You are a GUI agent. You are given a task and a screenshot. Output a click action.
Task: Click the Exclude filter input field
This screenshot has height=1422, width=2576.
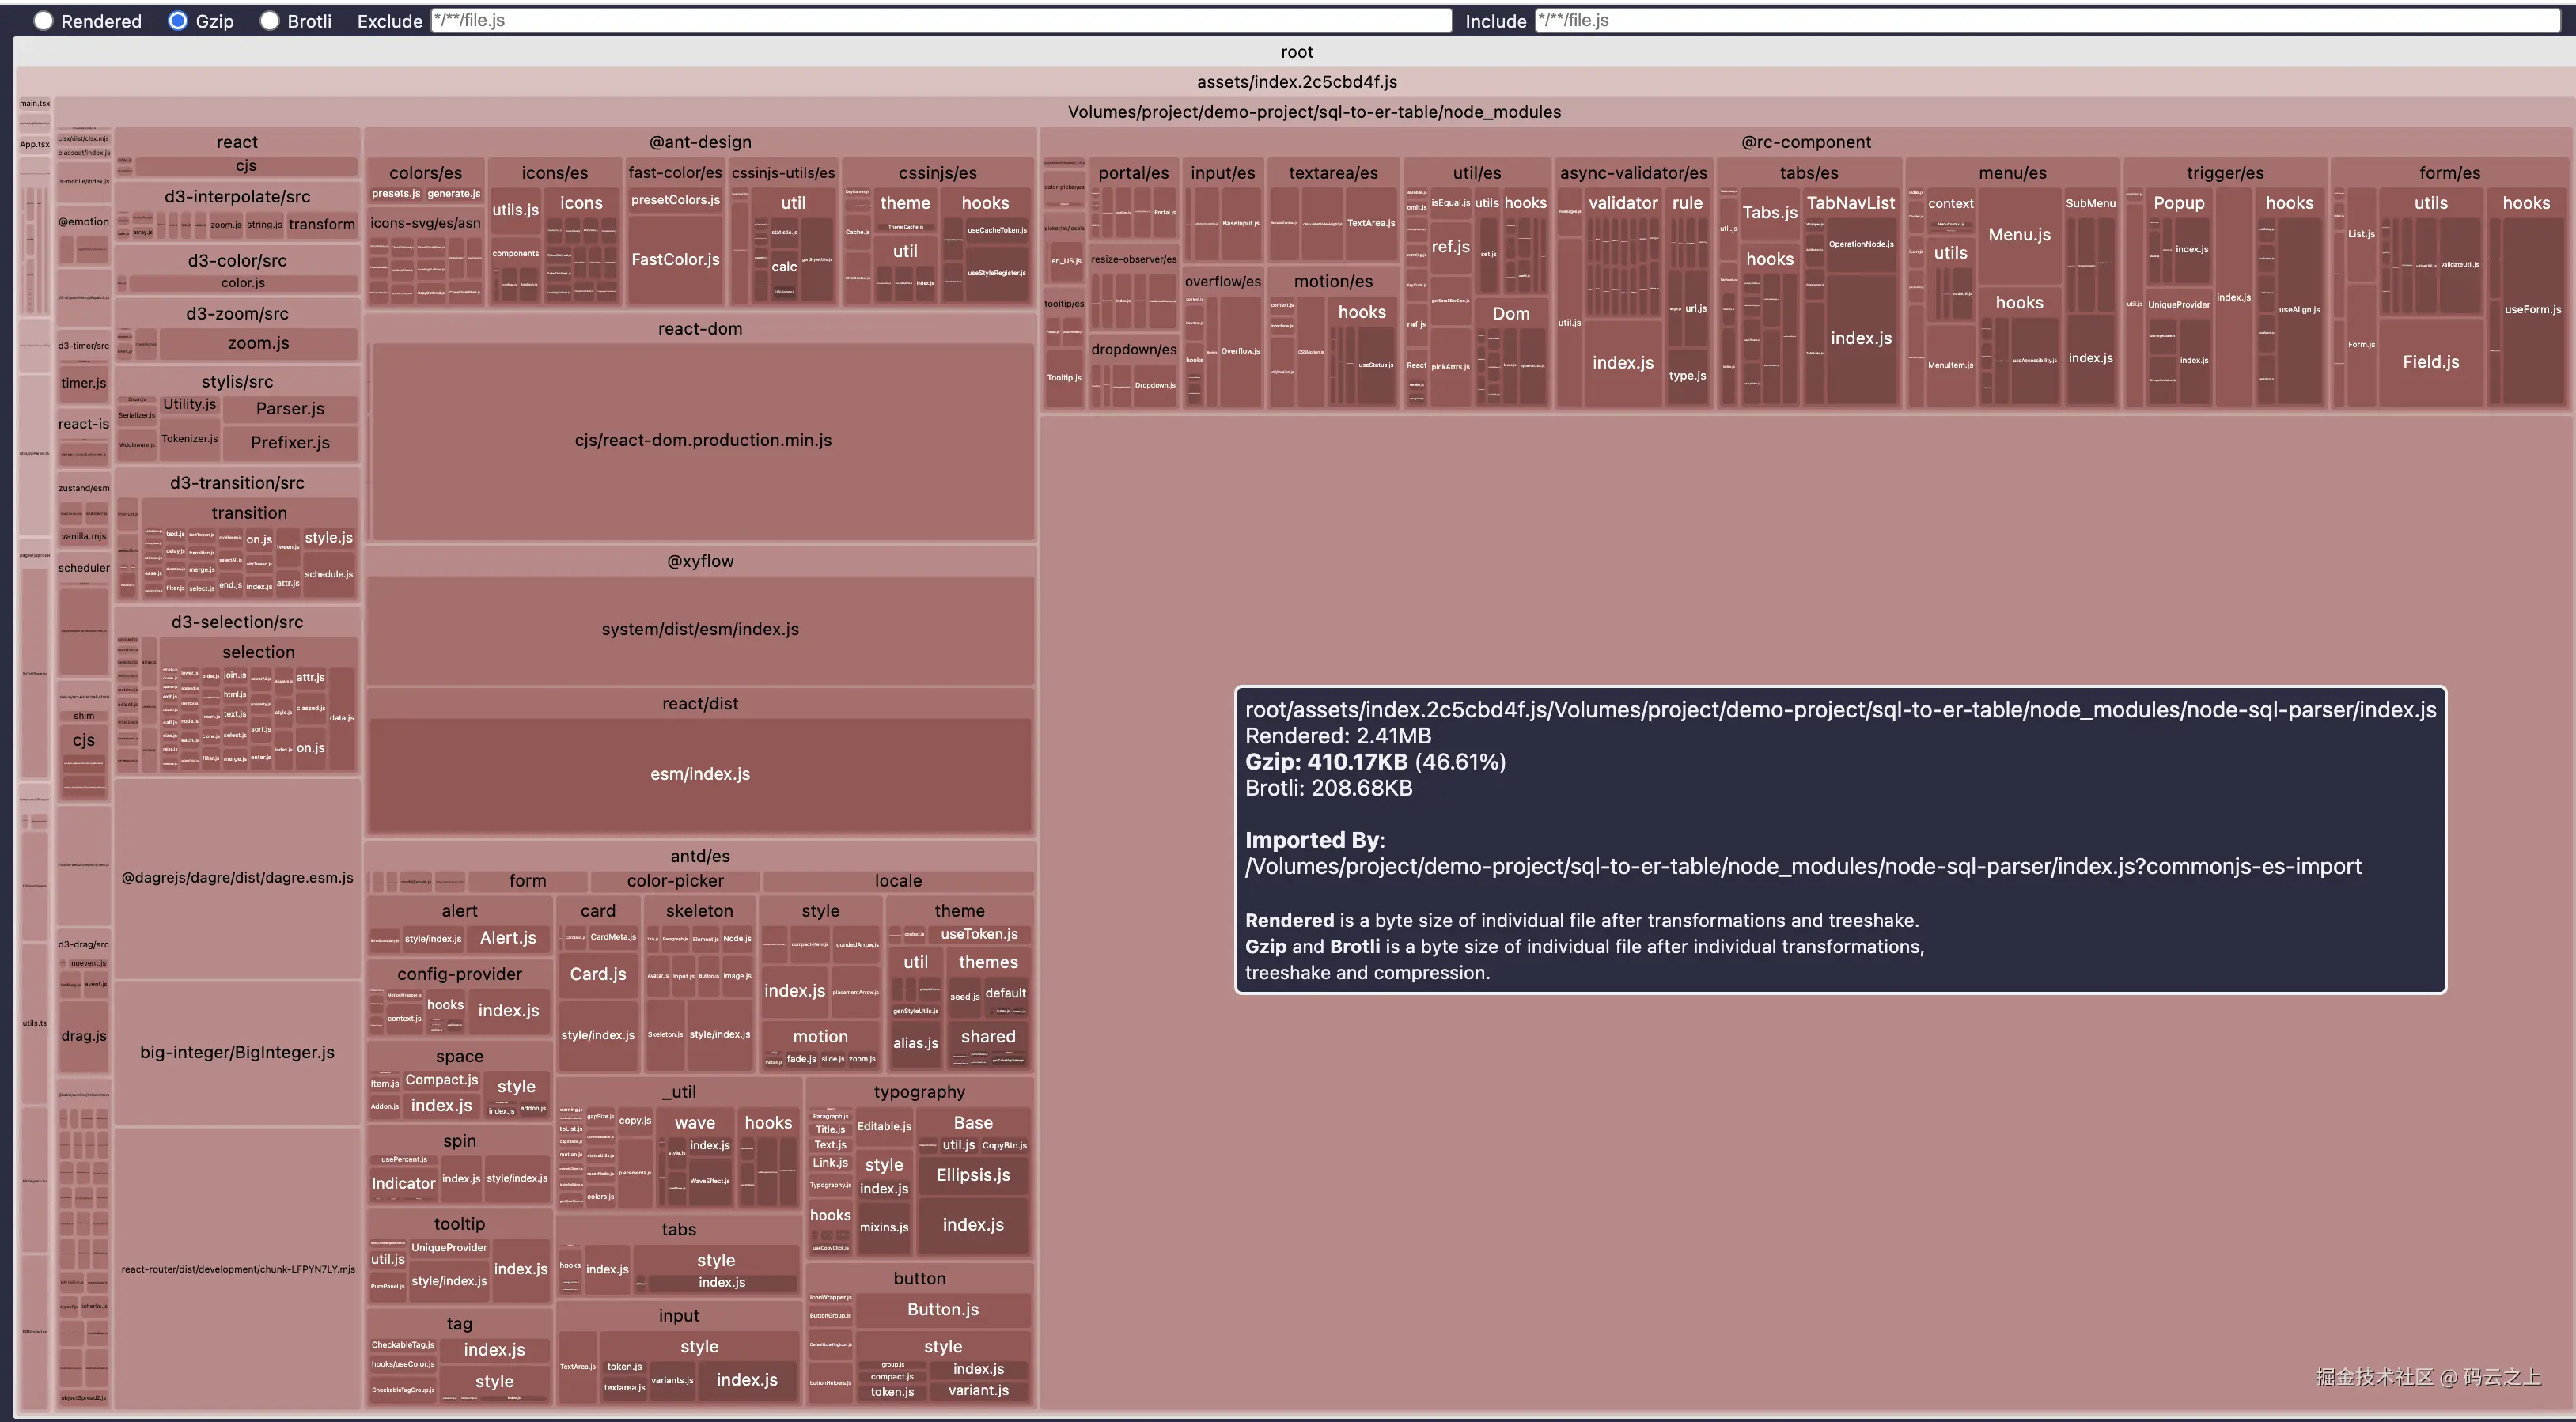(x=940, y=21)
